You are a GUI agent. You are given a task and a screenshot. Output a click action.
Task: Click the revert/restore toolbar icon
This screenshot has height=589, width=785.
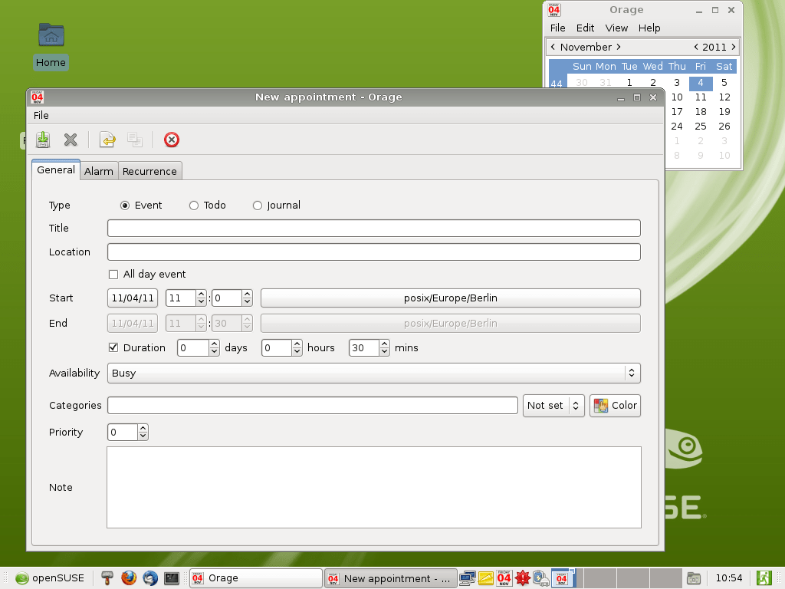coord(107,140)
